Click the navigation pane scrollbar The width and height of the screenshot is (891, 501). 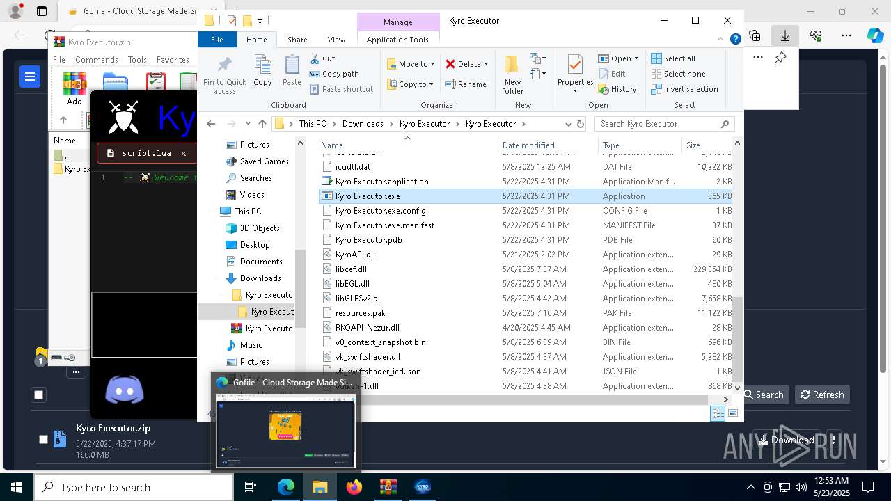click(x=301, y=287)
